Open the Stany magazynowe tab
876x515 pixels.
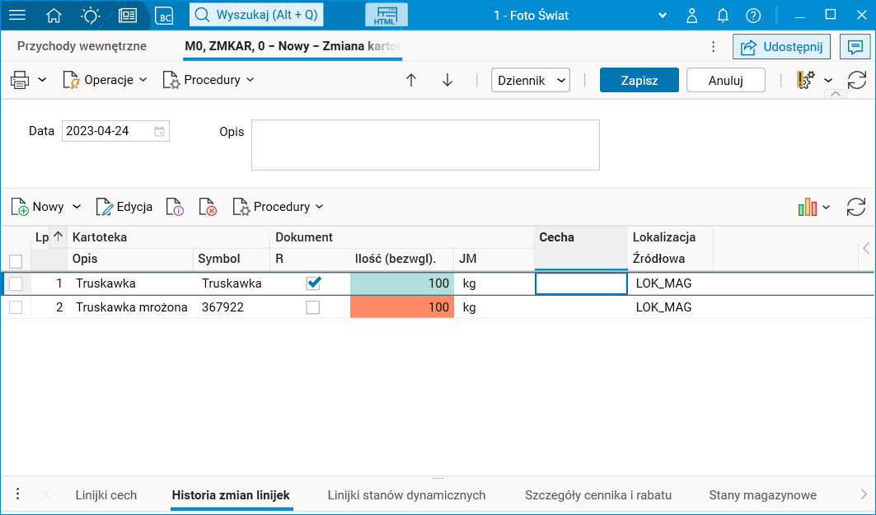(762, 495)
